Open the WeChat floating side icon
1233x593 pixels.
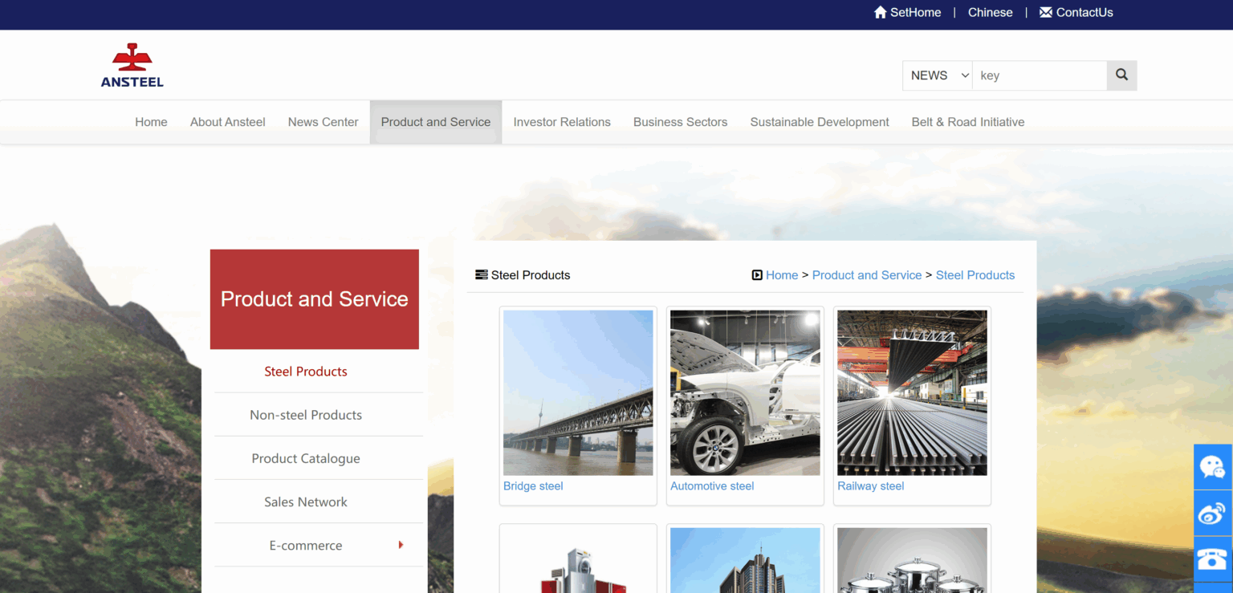(x=1212, y=467)
